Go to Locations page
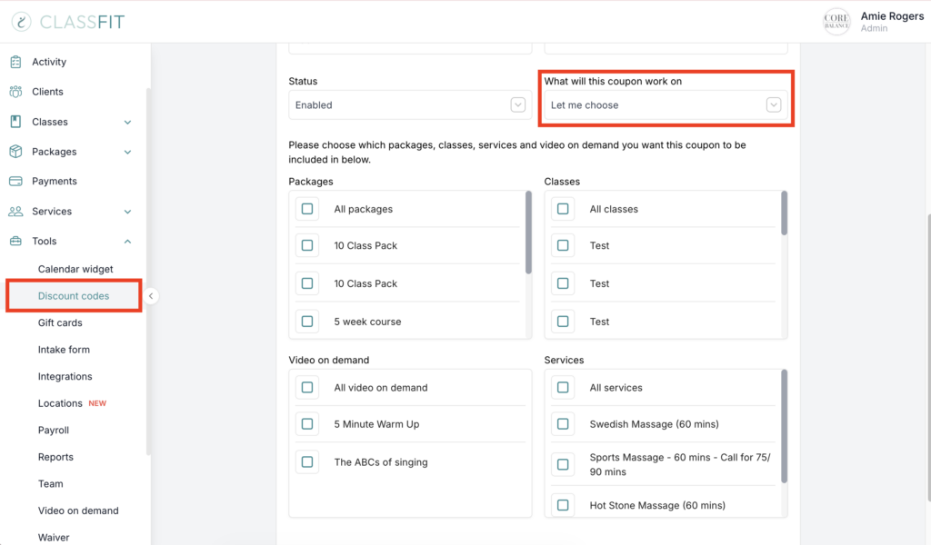Screen dimensions: 931x545 click(60, 403)
